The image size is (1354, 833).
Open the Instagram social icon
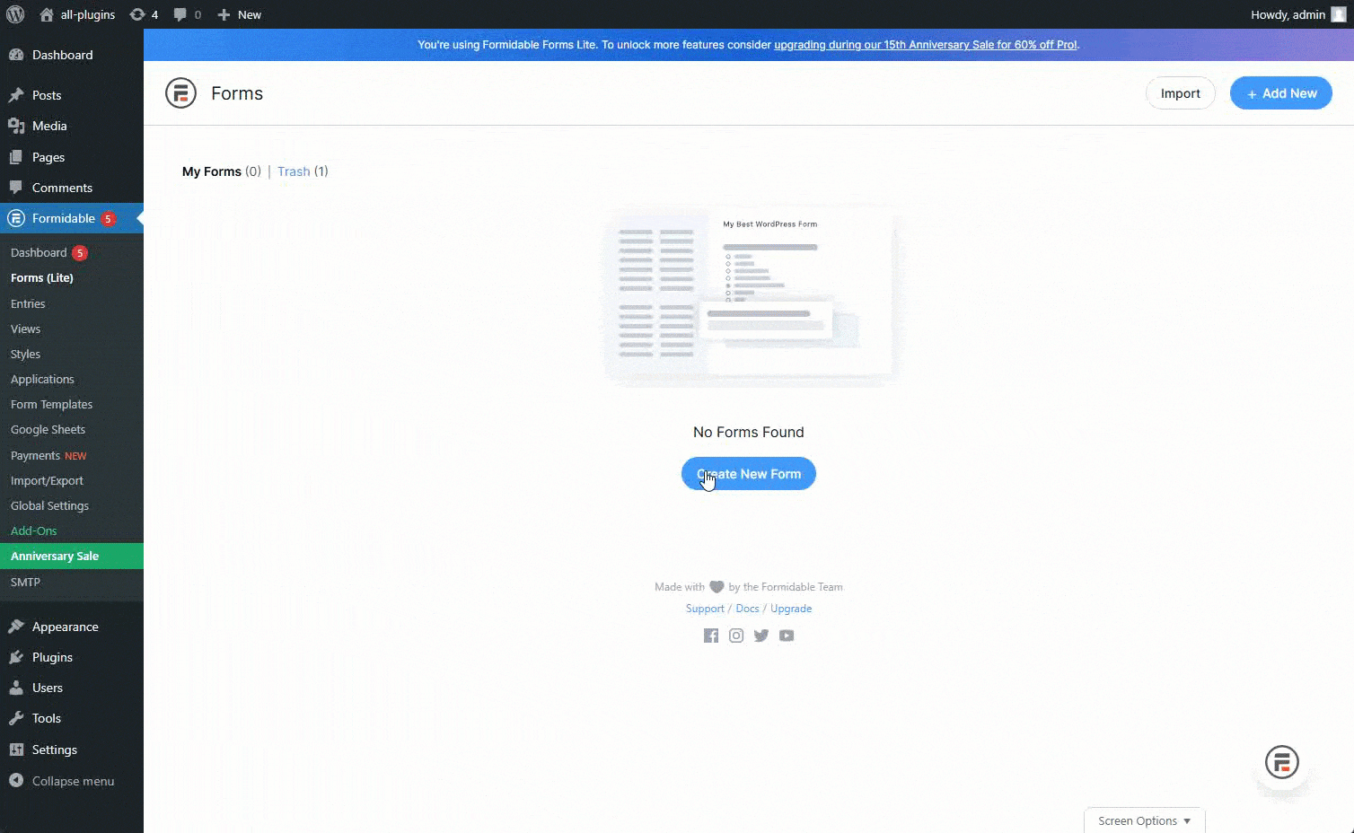click(736, 636)
